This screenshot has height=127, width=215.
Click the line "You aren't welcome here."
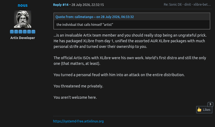75,97
